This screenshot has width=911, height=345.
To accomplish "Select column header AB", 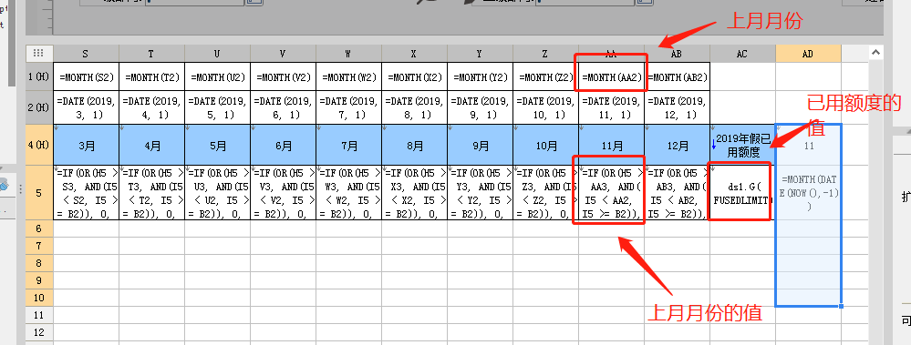I will 677,54.
